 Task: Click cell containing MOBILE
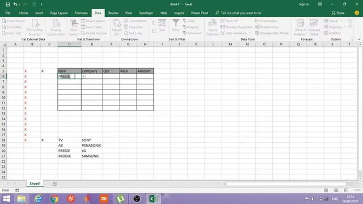click(69, 156)
